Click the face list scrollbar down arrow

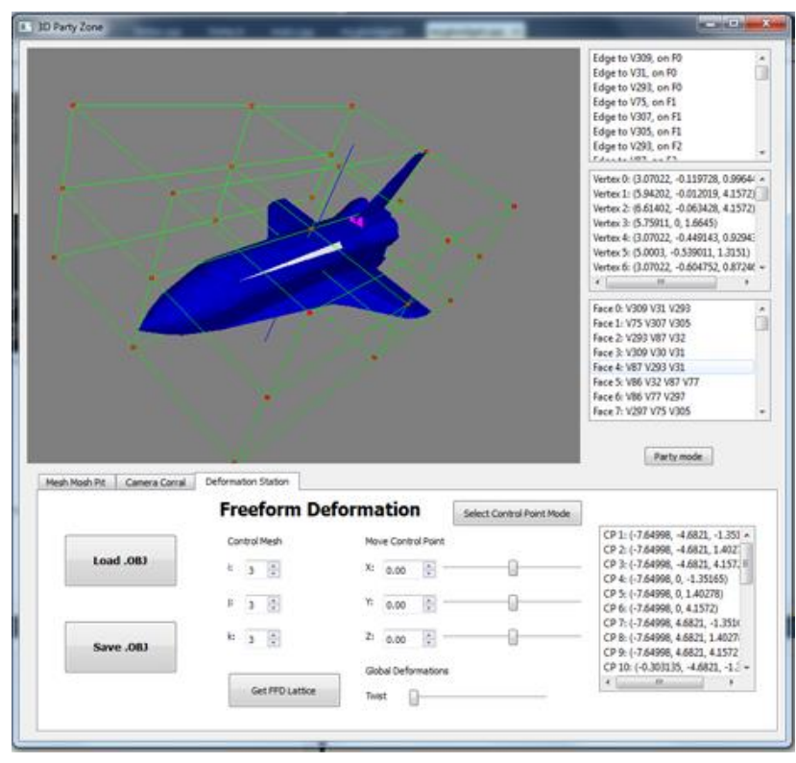click(x=762, y=412)
